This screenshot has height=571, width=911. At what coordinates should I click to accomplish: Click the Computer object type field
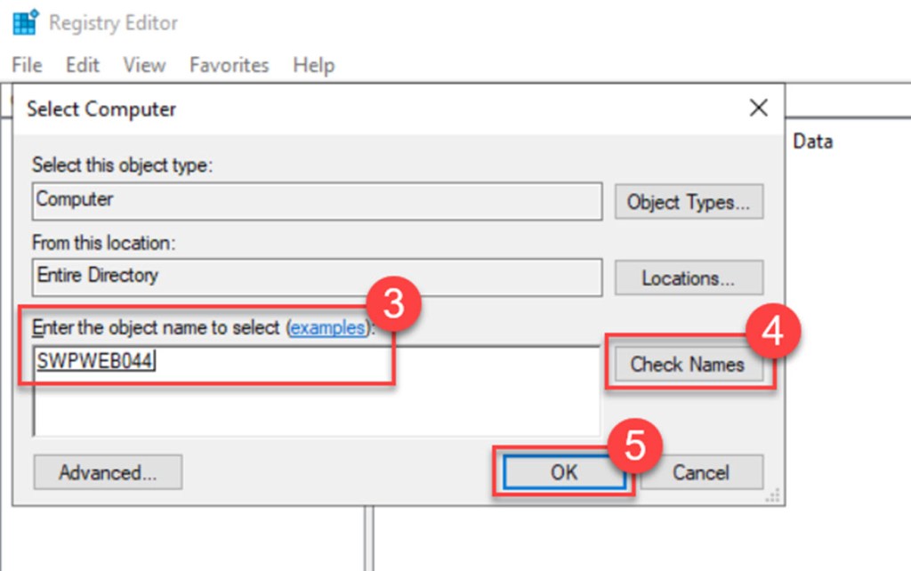[317, 201]
